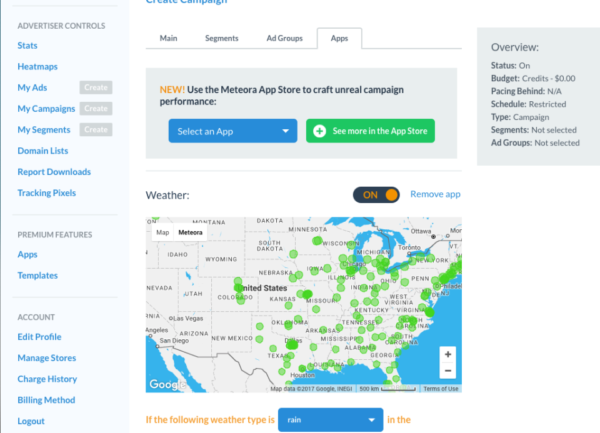Open map Terms of Use link
This screenshot has width=600, height=433.
click(441, 389)
